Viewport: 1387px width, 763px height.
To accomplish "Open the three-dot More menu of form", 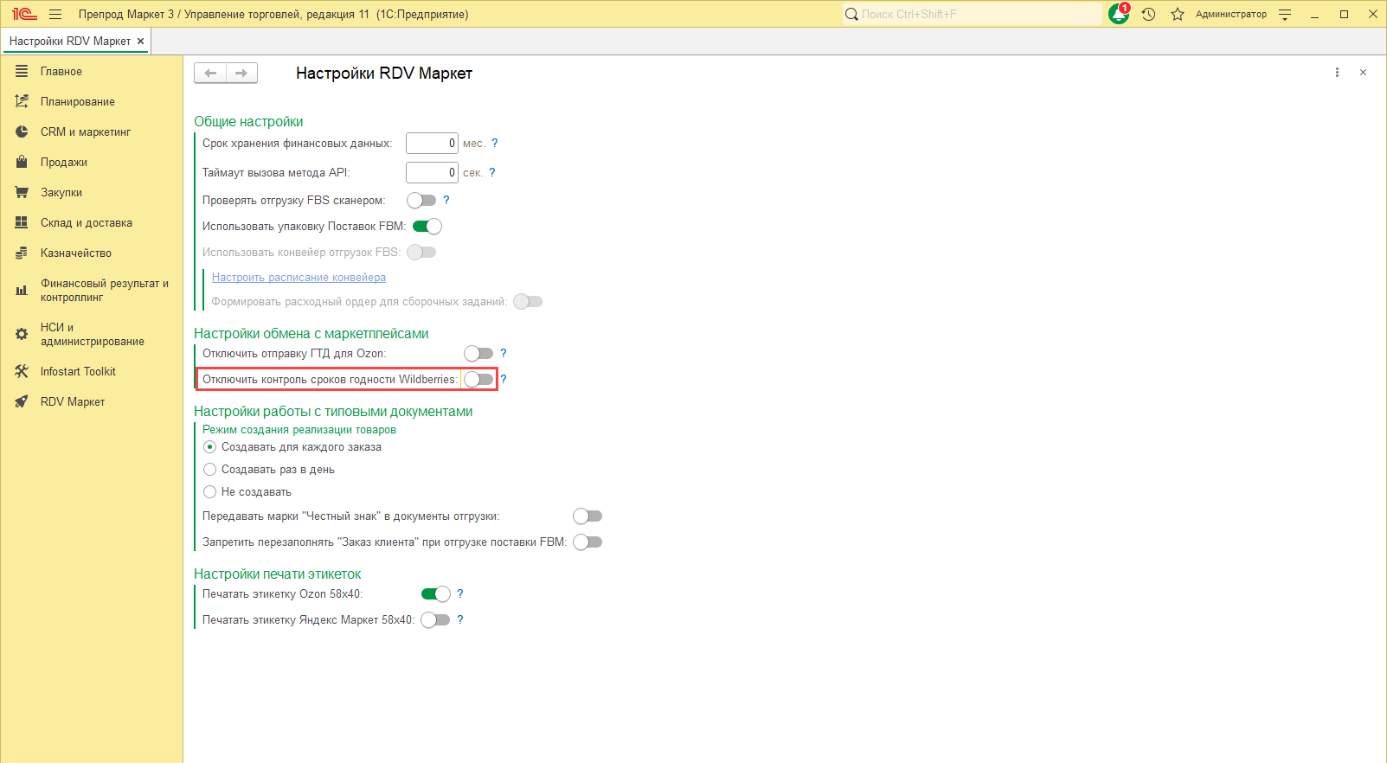I will [1337, 73].
